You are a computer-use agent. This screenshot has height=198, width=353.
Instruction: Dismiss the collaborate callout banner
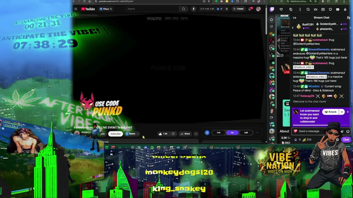pos(348,112)
